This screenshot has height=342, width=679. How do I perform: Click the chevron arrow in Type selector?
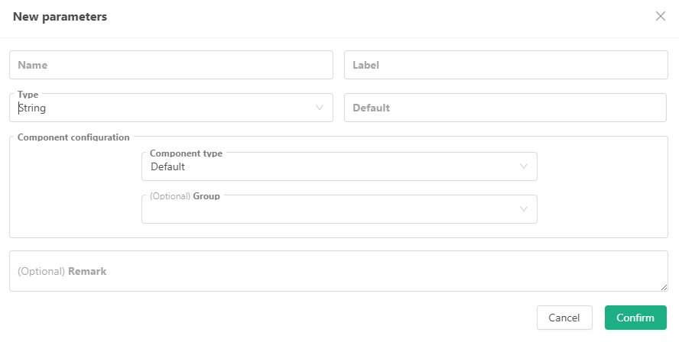coord(320,108)
